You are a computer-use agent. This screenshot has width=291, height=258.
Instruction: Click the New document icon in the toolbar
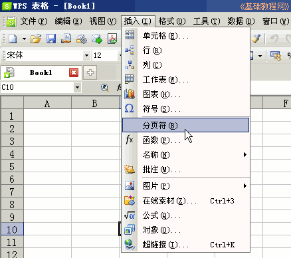[x=13, y=39]
